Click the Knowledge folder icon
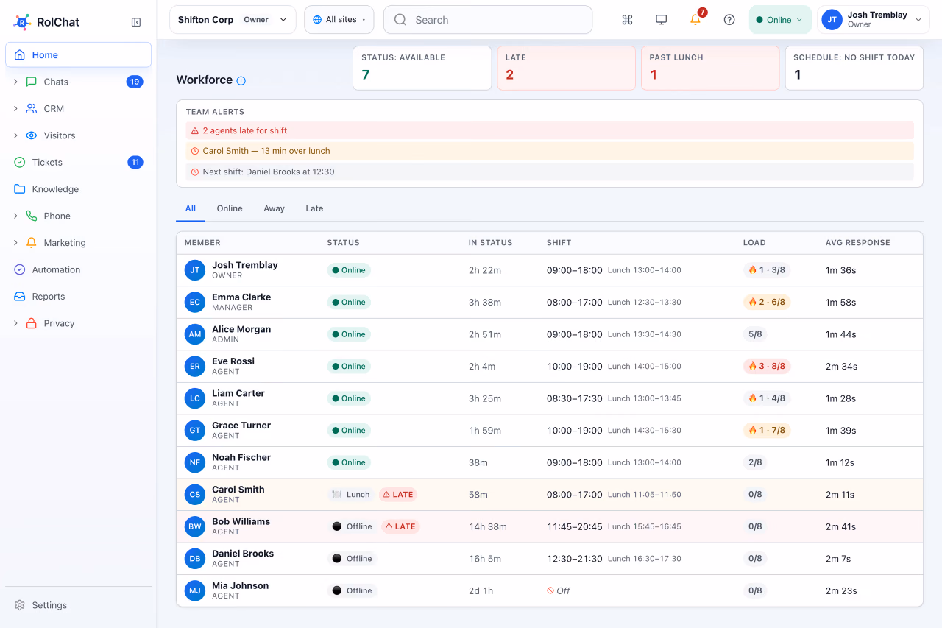 pos(20,189)
